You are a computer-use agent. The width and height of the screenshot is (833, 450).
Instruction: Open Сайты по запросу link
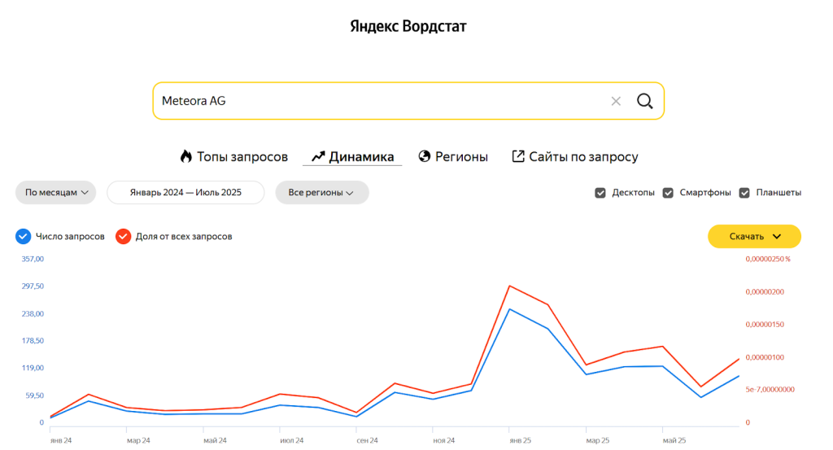582,157
